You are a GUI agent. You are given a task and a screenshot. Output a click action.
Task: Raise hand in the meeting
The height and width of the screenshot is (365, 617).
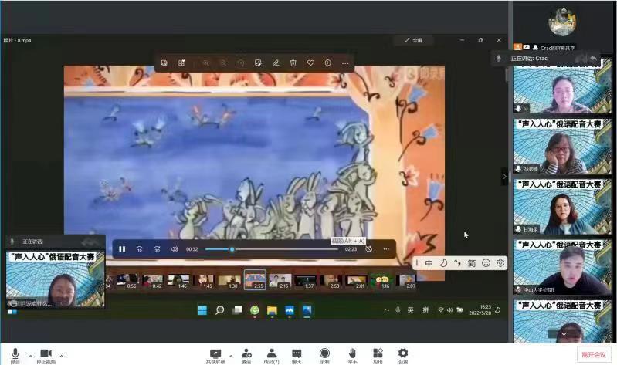(352, 356)
